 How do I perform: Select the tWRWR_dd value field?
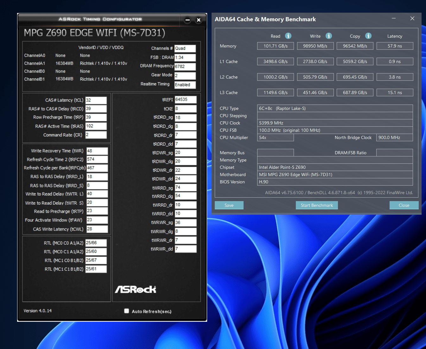[186, 249]
